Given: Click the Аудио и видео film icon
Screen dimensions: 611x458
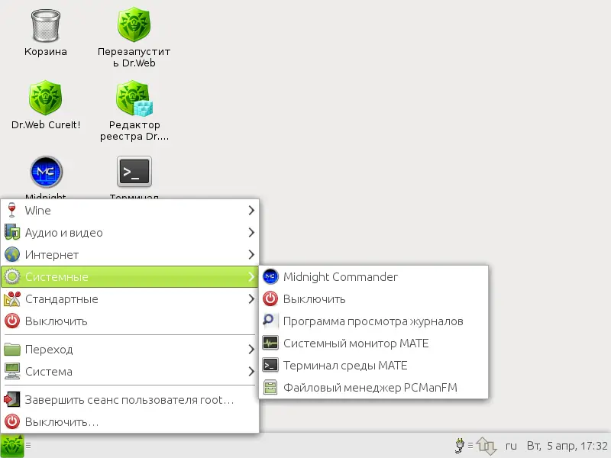Looking at the screenshot, I should [x=12, y=233].
